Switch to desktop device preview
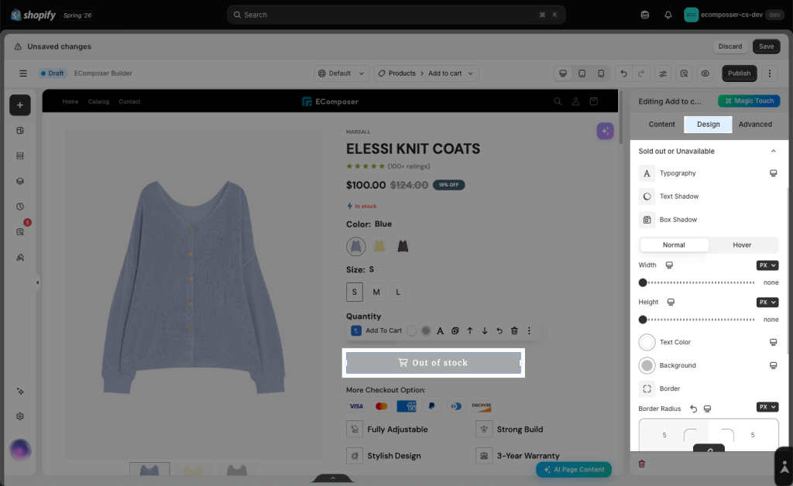 point(562,74)
